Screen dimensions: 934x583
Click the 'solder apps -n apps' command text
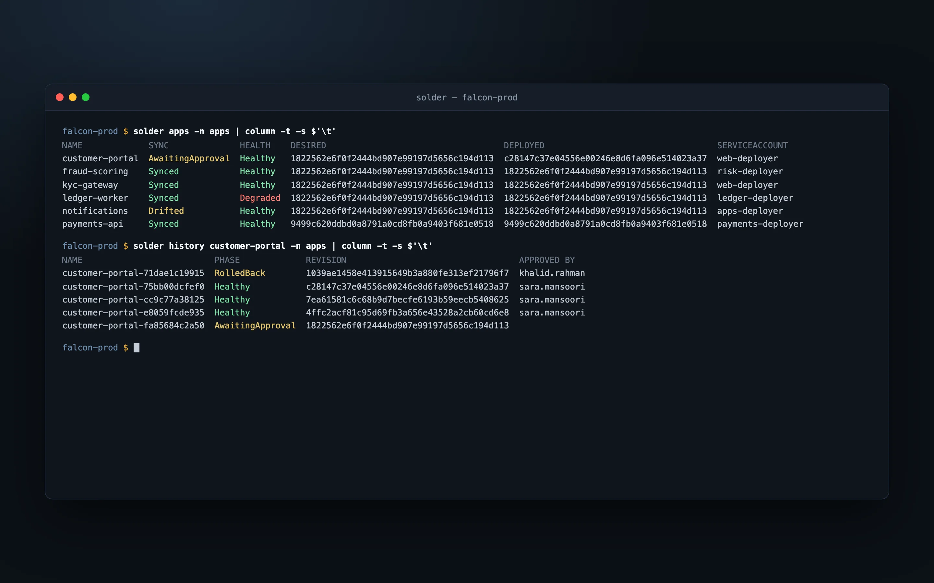point(181,131)
